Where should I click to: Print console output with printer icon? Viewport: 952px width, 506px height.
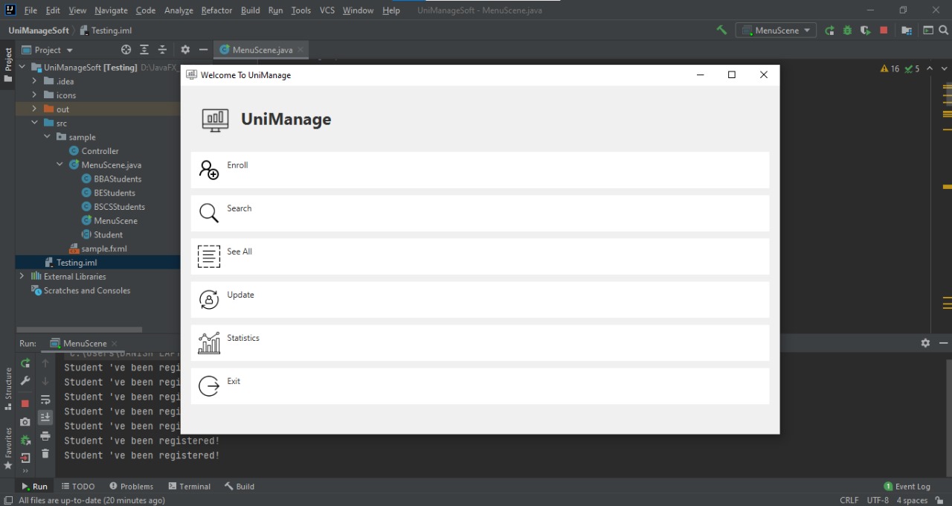45,436
